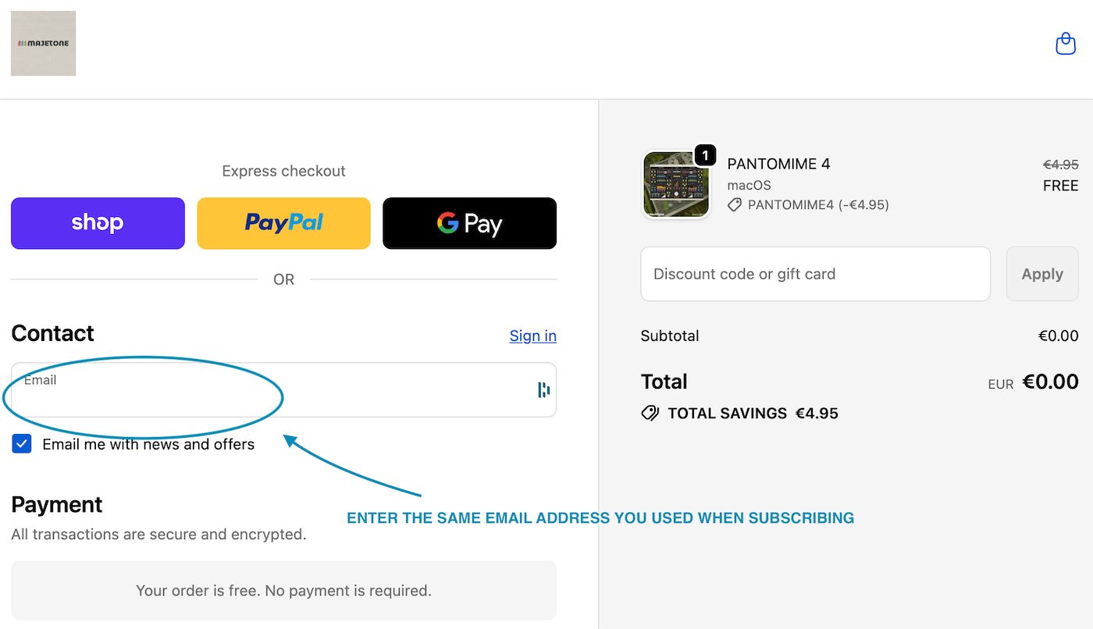Click the Majetone store logo
1093x629 pixels.
click(x=43, y=43)
